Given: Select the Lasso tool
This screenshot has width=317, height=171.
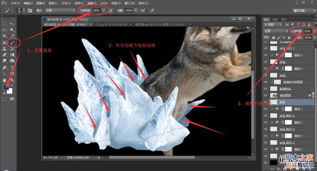Looking at the screenshot, I should (4, 30).
